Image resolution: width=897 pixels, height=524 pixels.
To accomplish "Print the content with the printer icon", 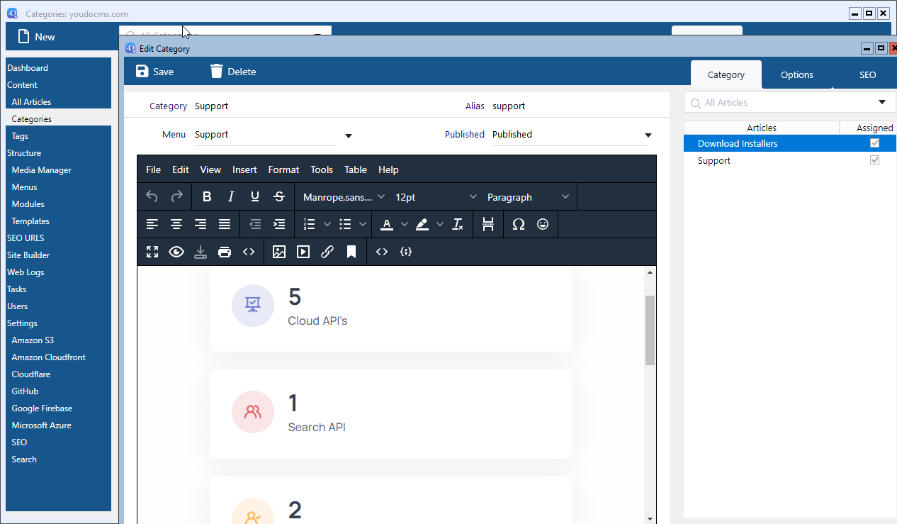I will [225, 252].
